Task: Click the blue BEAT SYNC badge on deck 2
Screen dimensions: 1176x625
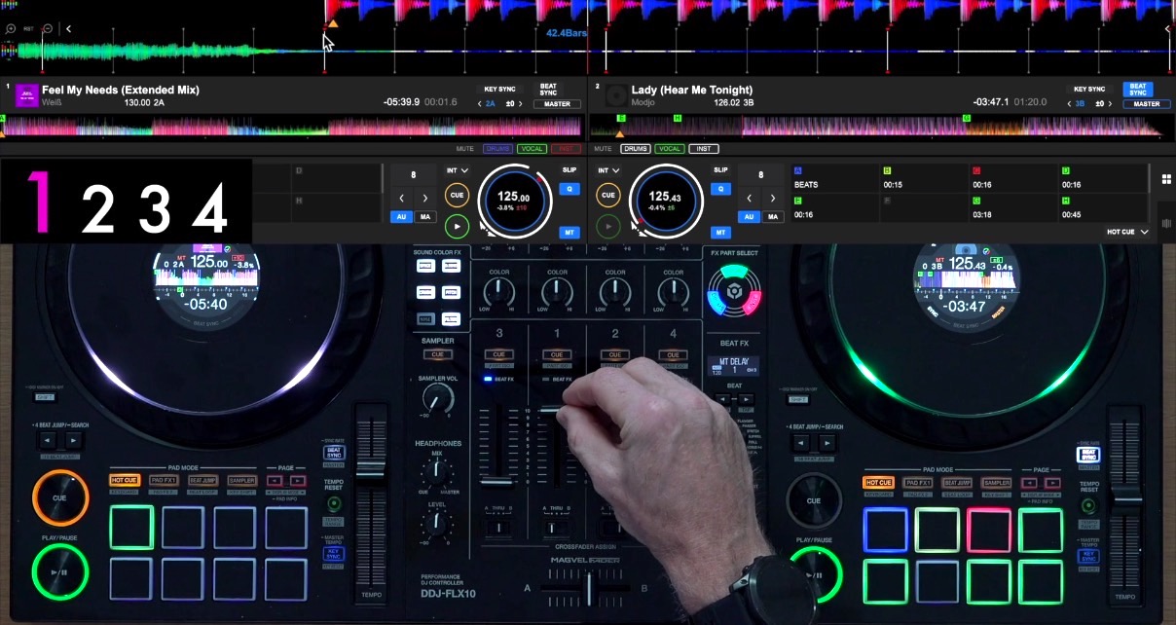Action: point(1138,89)
